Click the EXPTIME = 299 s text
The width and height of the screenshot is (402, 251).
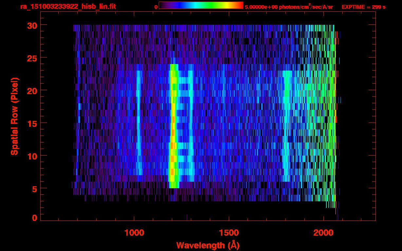pos(363,7)
